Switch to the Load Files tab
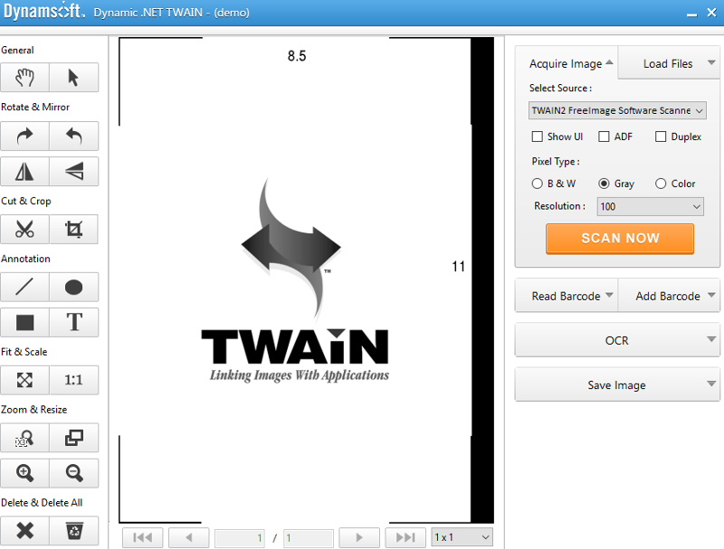The width and height of the screenshot is (724, 549). [669, 63]
